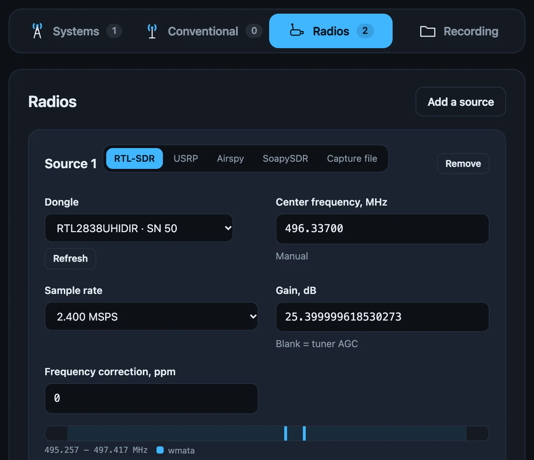Click the Blank = tuner AGC hint
This screenshot has height=460, width=534.
click(317, 344)
